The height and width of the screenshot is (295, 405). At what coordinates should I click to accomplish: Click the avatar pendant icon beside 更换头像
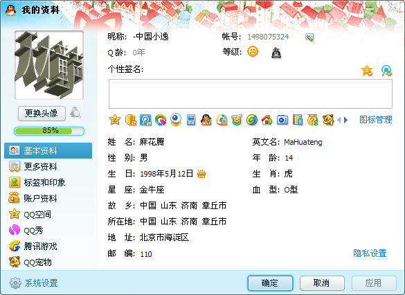coord(75,112)
